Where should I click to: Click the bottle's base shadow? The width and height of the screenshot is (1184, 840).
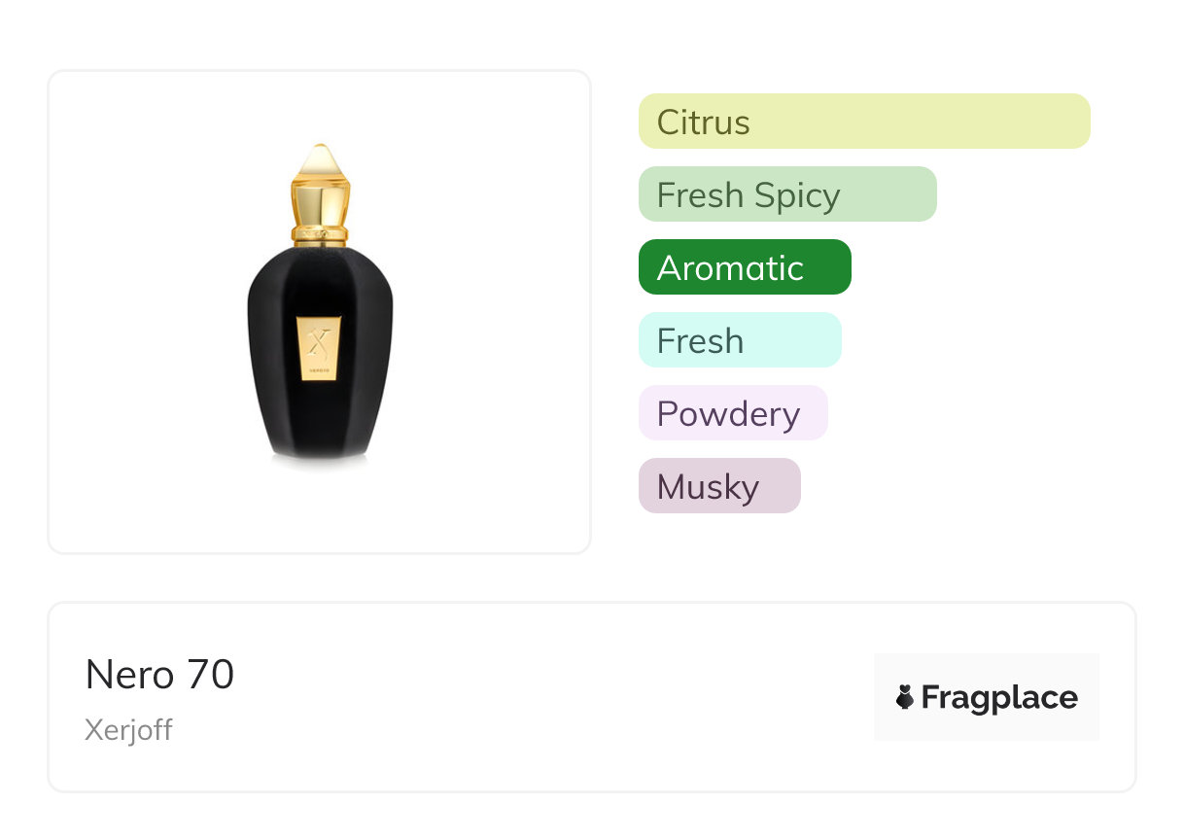(319, 463)
